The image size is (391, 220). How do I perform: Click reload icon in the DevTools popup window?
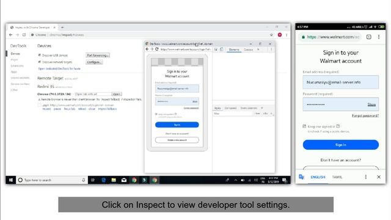click(157, 50)
